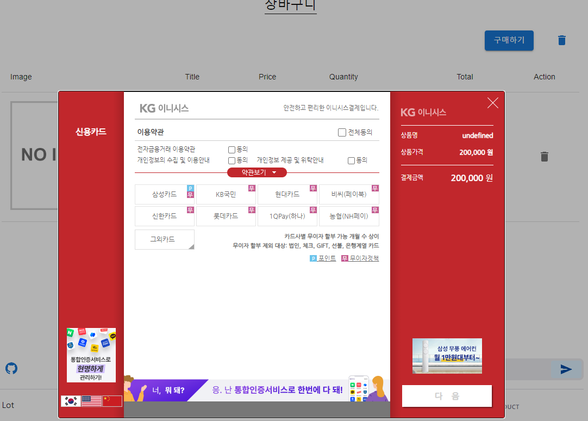Click the message input field beside send arrow
The height and width of the screenshot is (421, 588).
(528, 369)
